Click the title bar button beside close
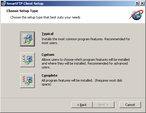 137,4
